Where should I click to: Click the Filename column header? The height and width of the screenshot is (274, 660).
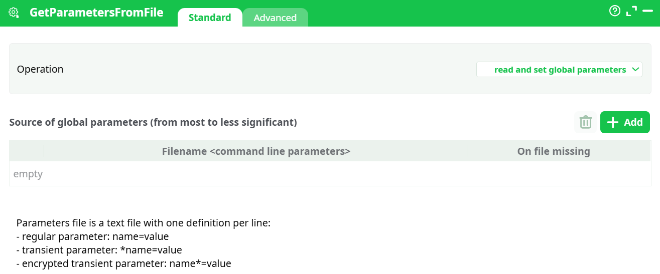coord(256,151)
